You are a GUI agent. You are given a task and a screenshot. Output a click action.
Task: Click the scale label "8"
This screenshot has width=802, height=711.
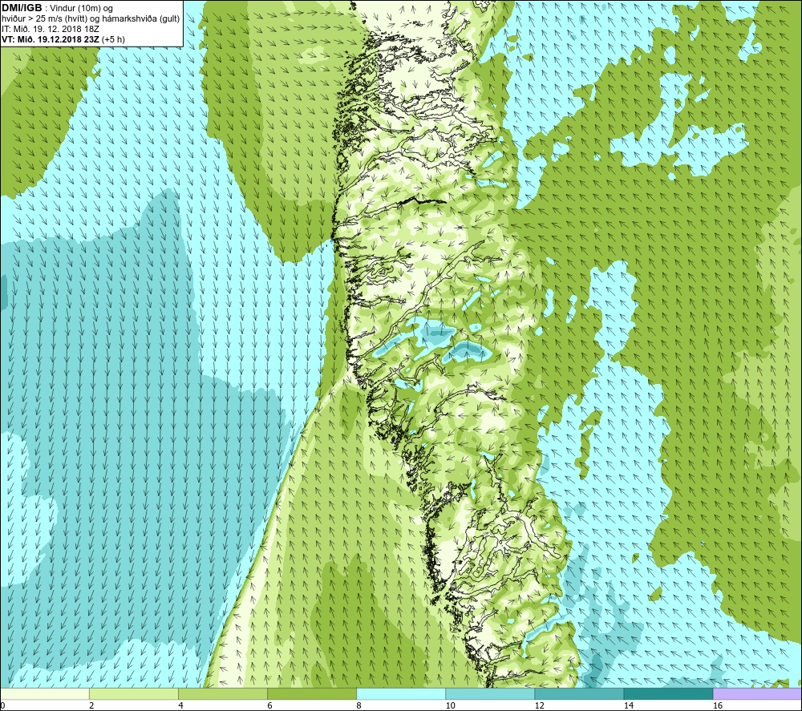[x=358, y=706]
